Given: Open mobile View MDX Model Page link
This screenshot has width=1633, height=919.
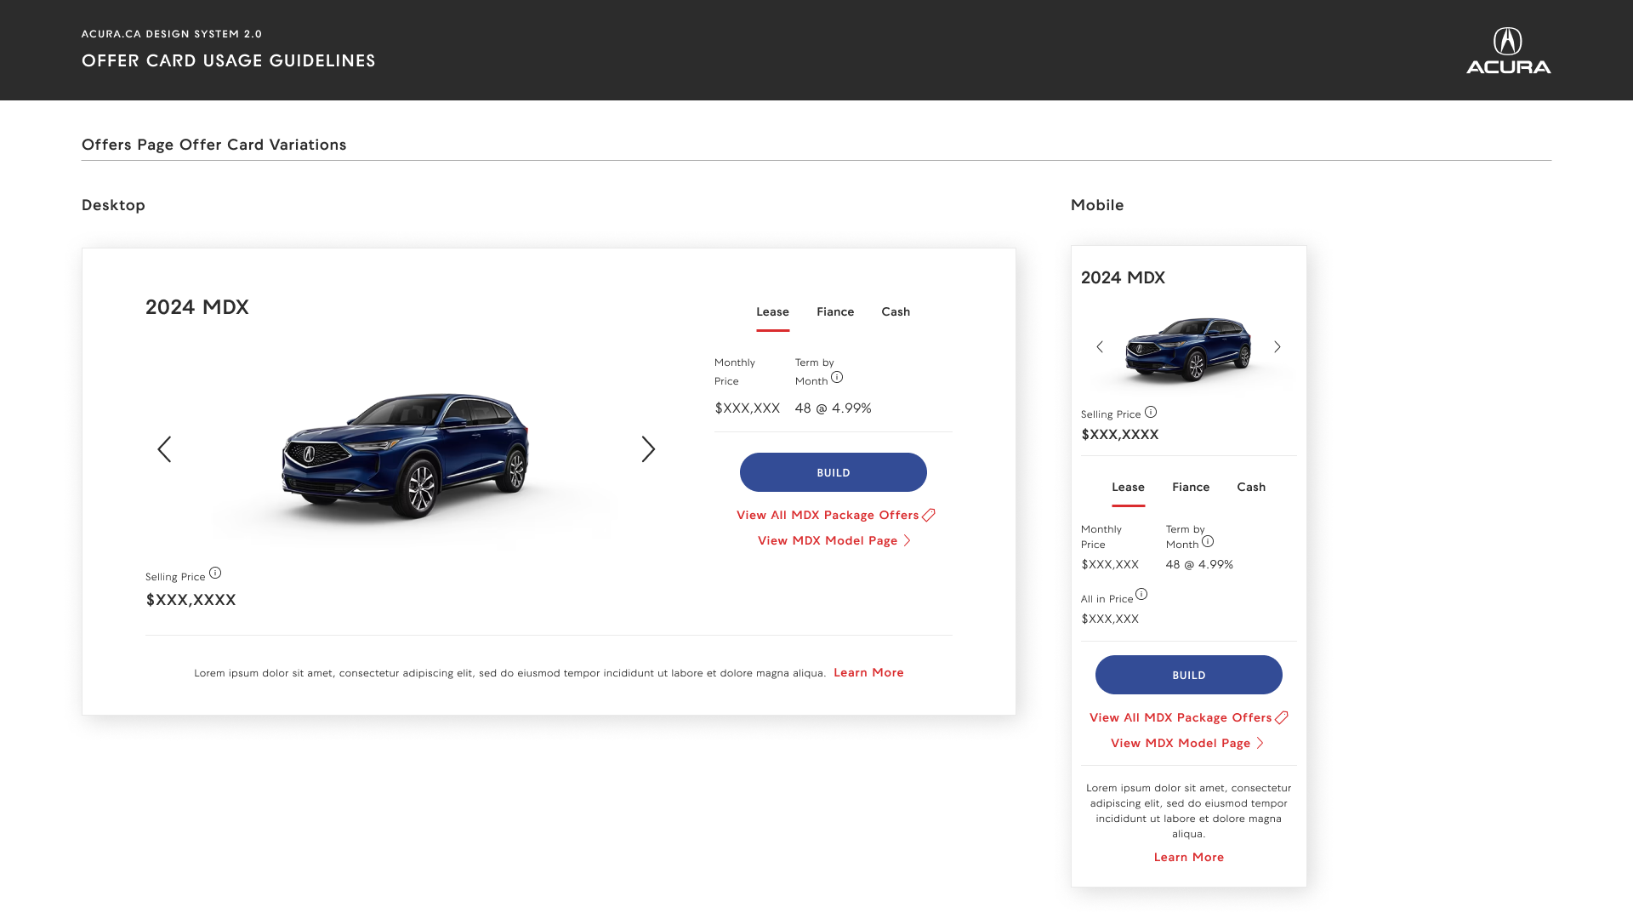Looking at the screenshot, I should coord(1181,743).
